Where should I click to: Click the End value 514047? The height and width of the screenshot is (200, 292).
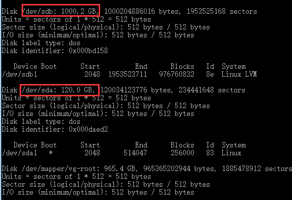pos(135,153)
